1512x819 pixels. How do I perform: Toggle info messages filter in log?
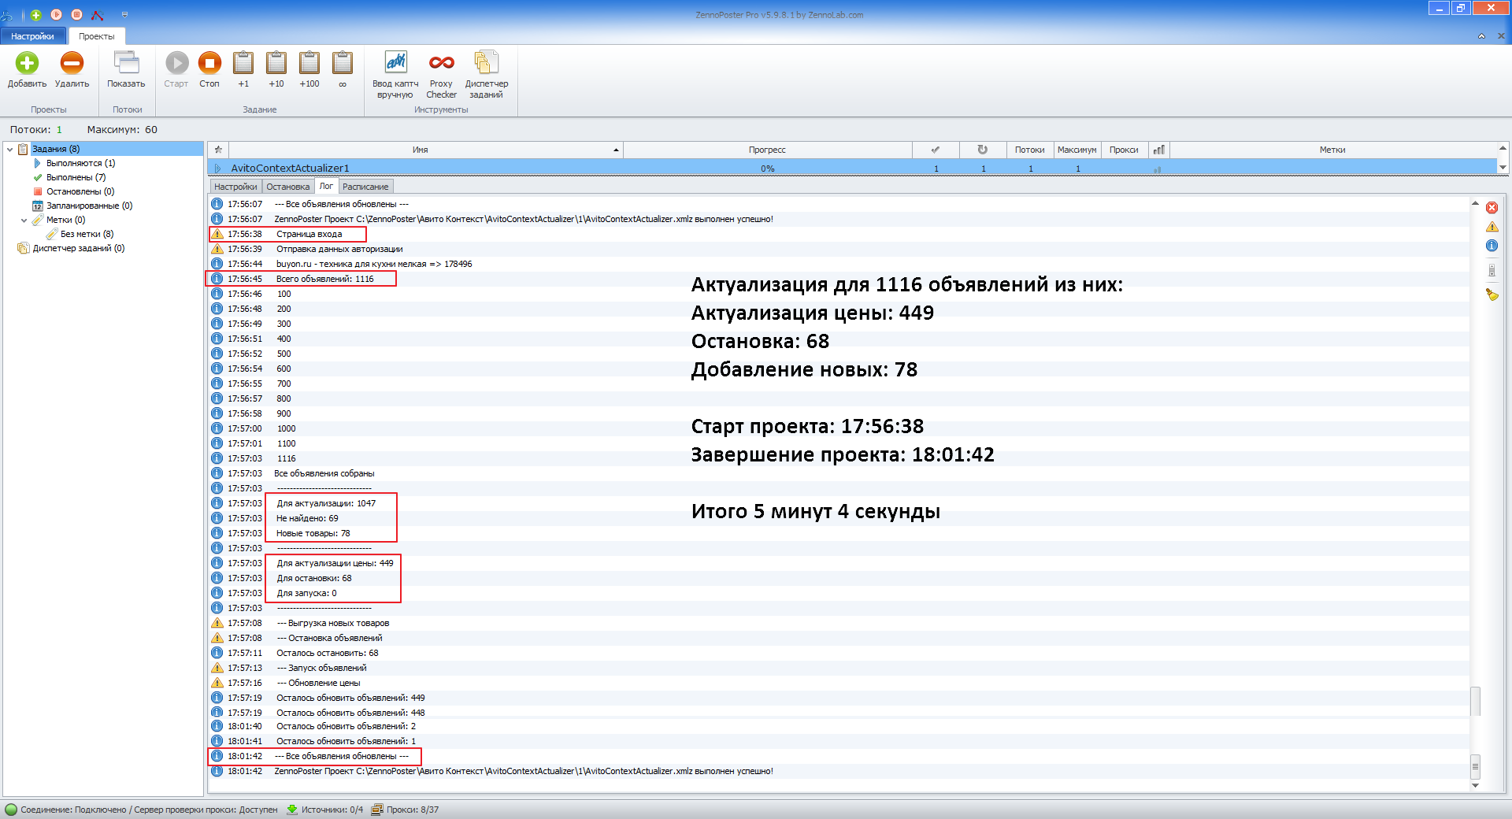click(x=1492, y=246)
